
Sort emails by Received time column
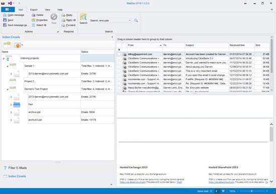pos(241,45)
